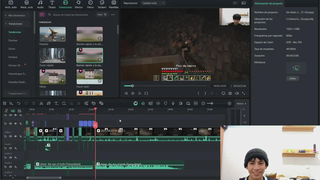This screenshot has width=320, height=180.
Task: Mute the Audio 1 track
Action: point(10,148)
